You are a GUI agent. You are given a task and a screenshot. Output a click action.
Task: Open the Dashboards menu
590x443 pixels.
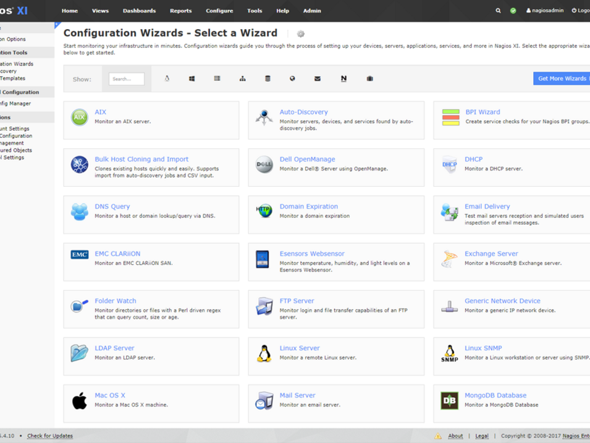point(139,11)
